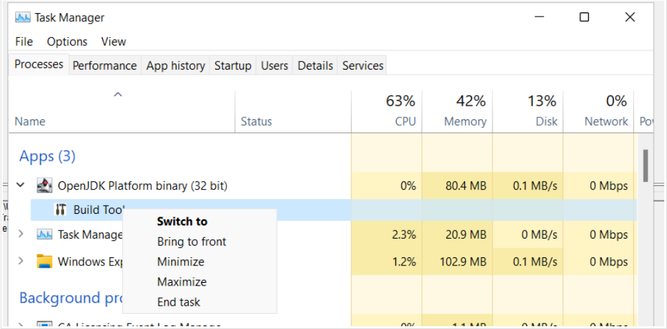The image size is (667, 329).
Task: Expand the Windows Explorer process group
Action: pos(21,261)
